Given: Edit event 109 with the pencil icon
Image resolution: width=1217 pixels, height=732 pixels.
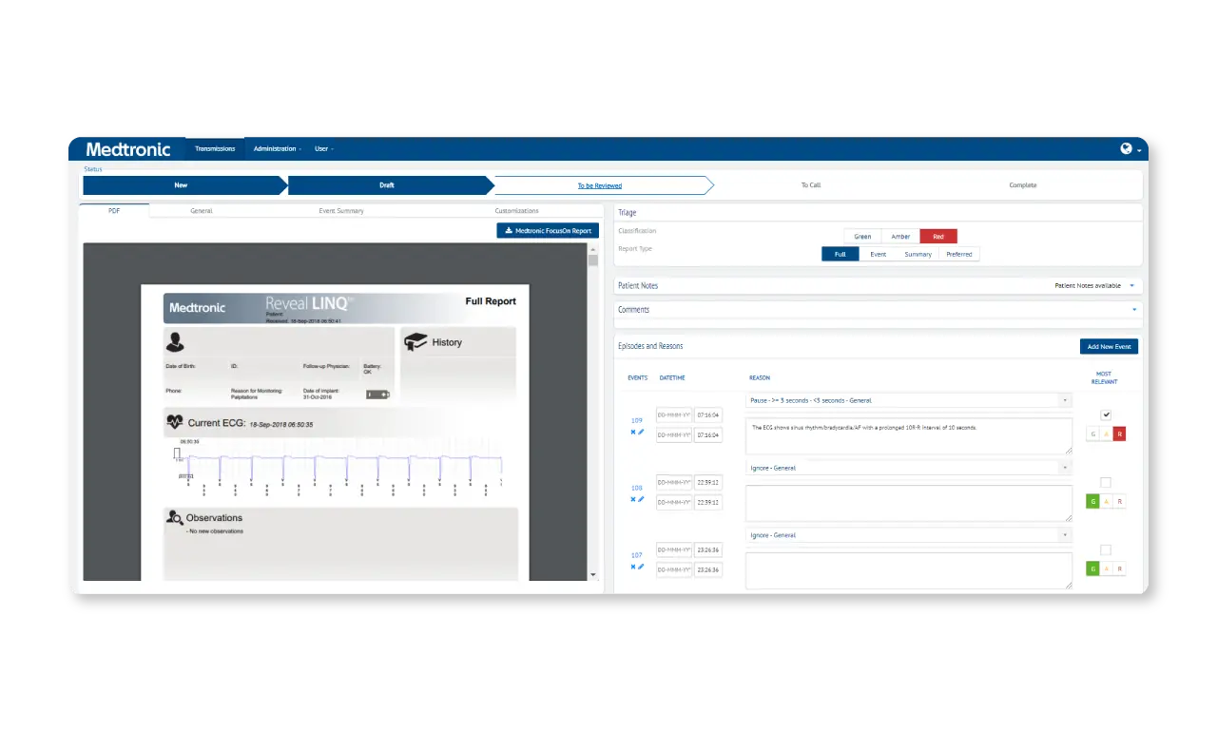Looking at the screenshot, I should tap(641, 433).
